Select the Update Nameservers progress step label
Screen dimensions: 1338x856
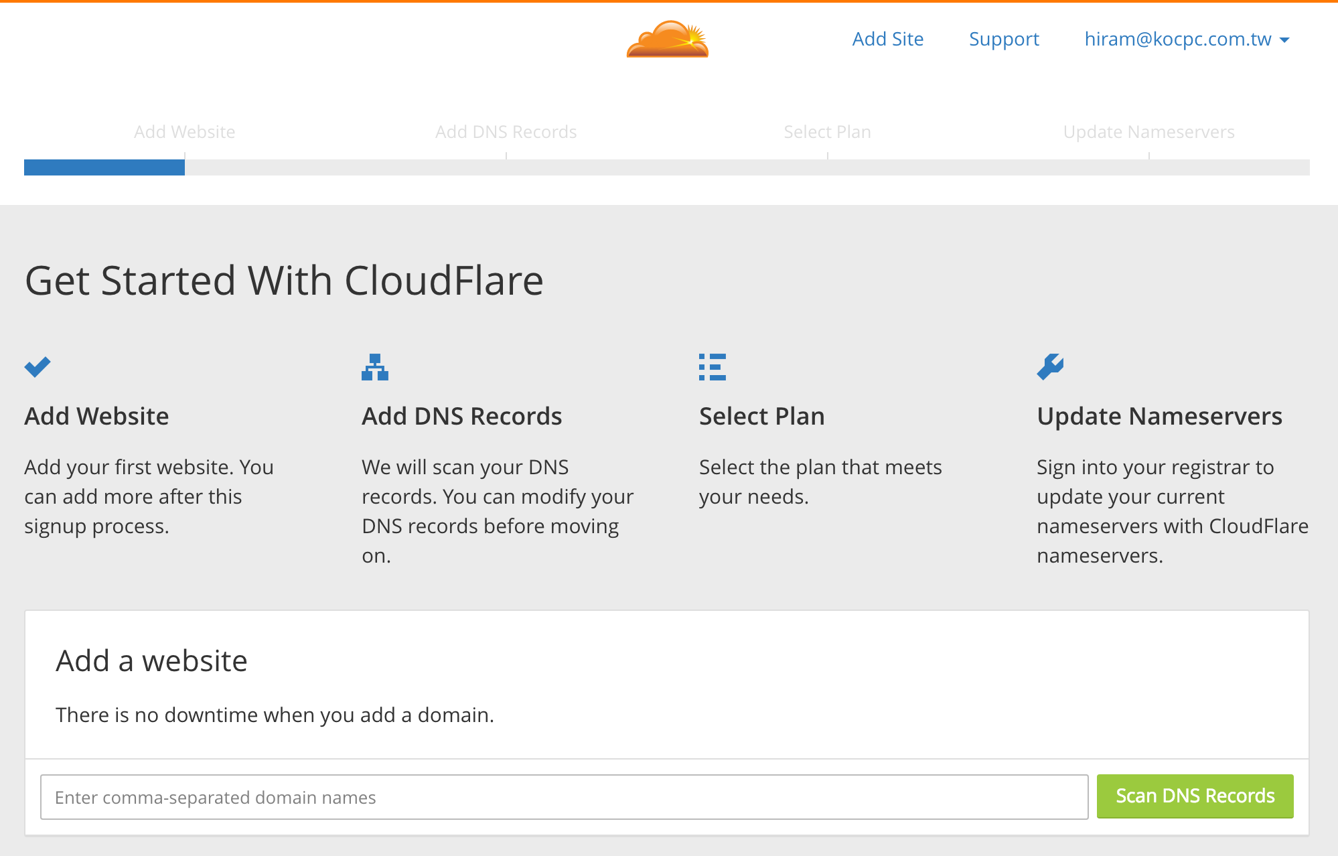pyautogui.click(x=1149, y=131)
